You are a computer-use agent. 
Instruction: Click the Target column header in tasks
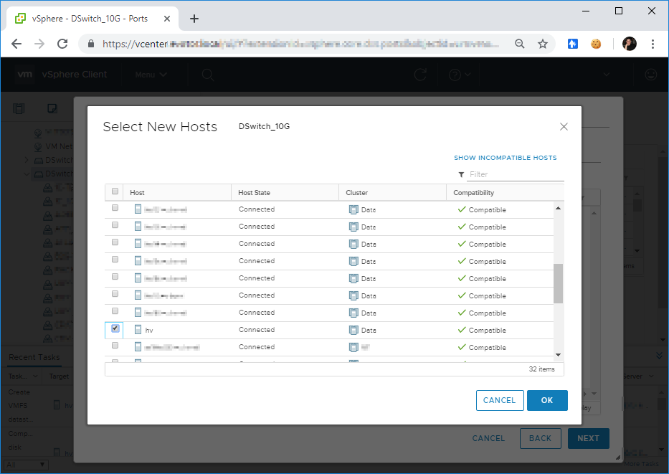59,376
